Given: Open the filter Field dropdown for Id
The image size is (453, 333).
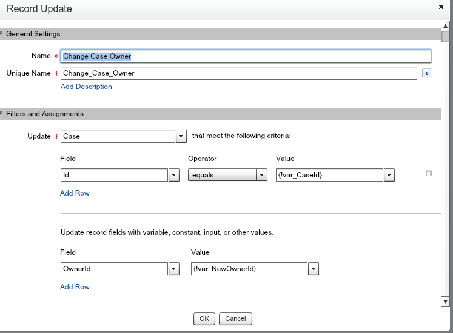Looking at the screenshot, I should pos(173,175).
